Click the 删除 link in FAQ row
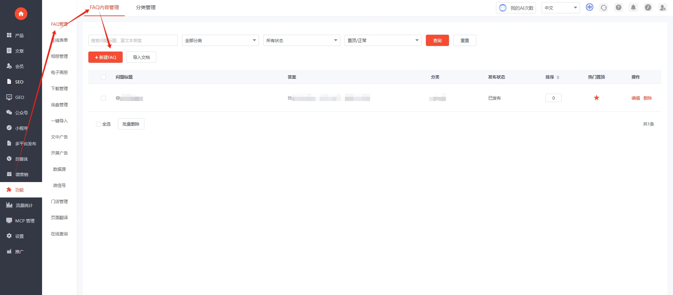The width and height of the screenshot is (673, 295). pos(648,98)
